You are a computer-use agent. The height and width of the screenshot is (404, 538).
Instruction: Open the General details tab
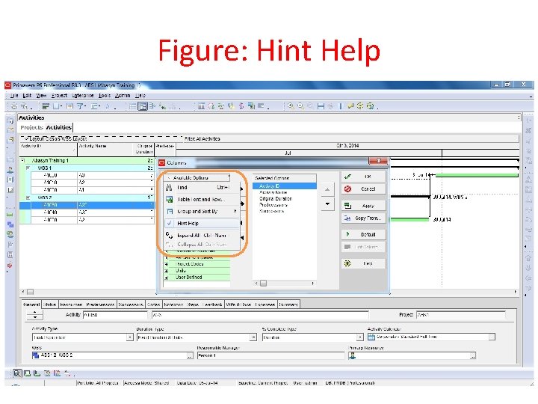click(31, 304)
